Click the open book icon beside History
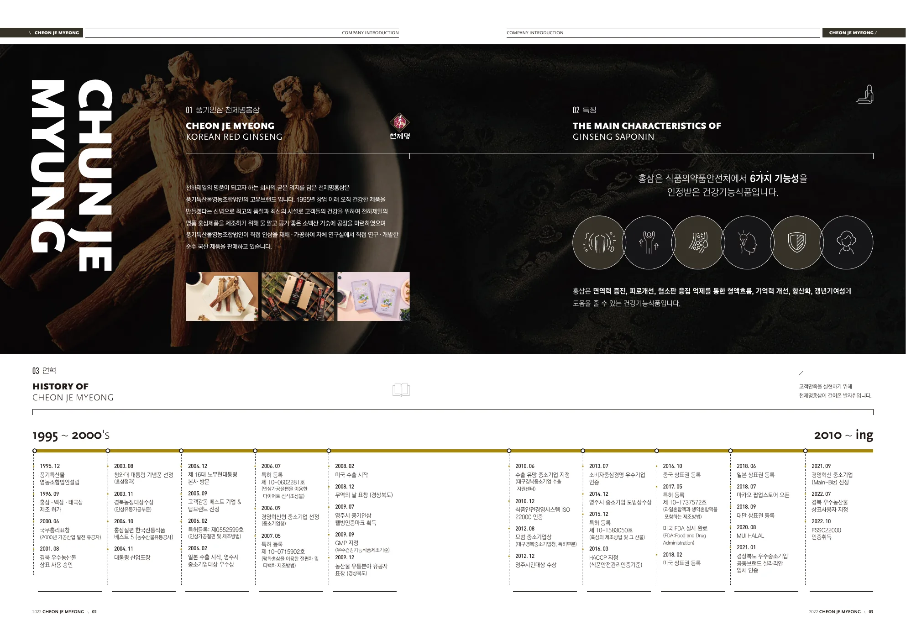Image resolution: width=906 pixels, height=641 pixels. pos(401,390)
